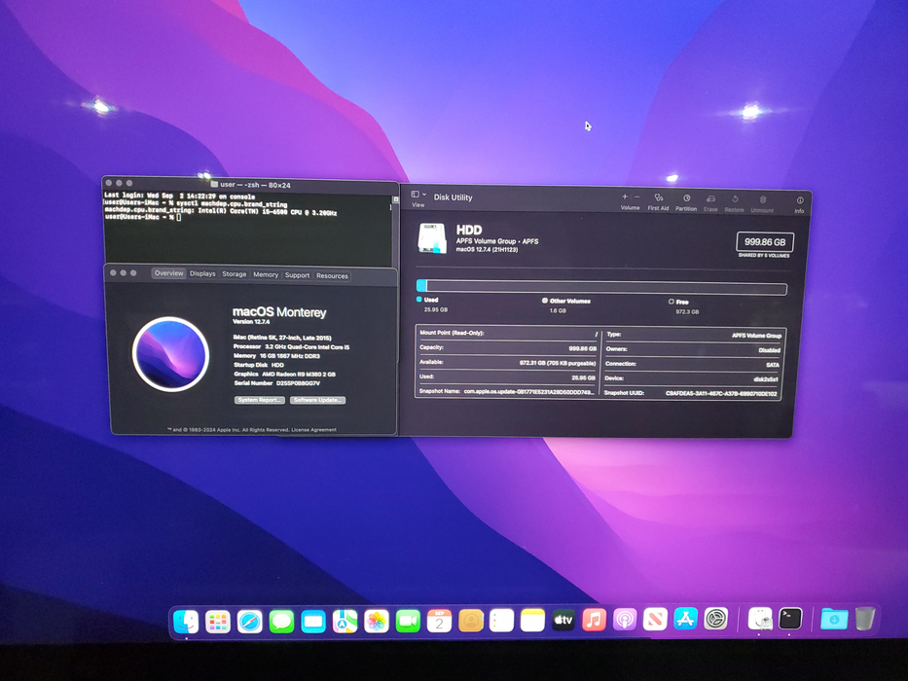The height and width of the screenshot is (681, 908).
Task: Toggle the Disk Utility sidebar View icon
Action: click(415, 194)
